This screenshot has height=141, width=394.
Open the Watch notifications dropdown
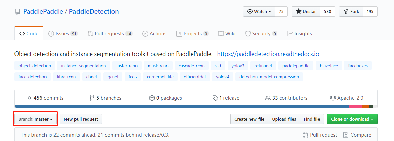point(259,11)
